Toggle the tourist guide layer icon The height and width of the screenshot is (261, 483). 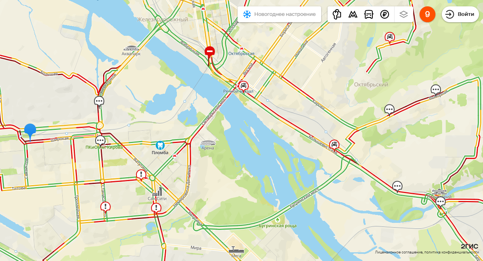pos(337,15)
